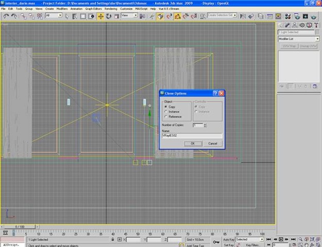
Task: Click the time slider 0 / 100 handle
Action: (x=20, y=227)
